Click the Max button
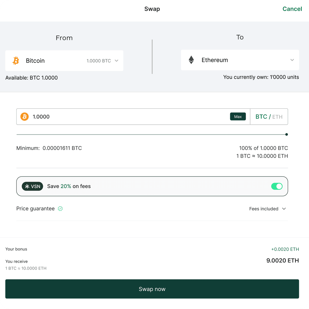Screen dimensions: 309x309 coord(238,116)
